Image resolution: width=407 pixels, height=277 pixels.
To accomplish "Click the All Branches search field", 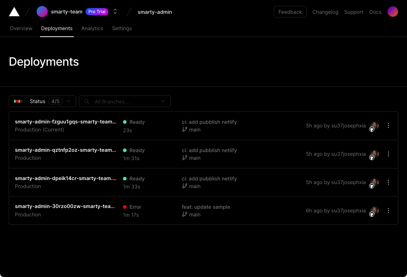I will (124, 102).
